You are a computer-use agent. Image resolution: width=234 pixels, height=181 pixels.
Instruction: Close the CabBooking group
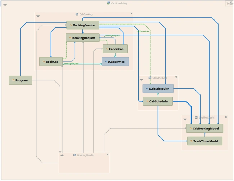tap(132, 14)
